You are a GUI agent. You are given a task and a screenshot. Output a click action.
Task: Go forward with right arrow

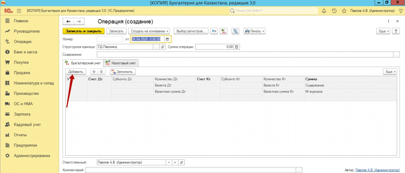(x=79, y=21)
